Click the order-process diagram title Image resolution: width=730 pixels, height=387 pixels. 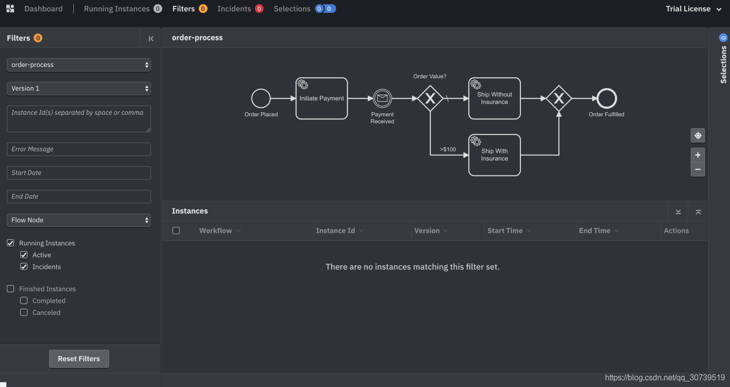tap(197, 38)
